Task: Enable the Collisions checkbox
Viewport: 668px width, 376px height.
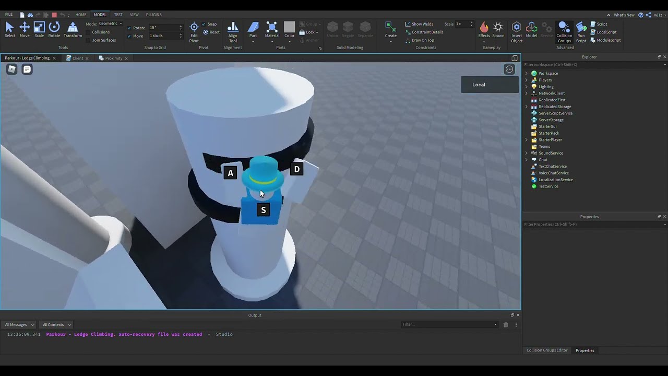Action: tap(88, 32)
